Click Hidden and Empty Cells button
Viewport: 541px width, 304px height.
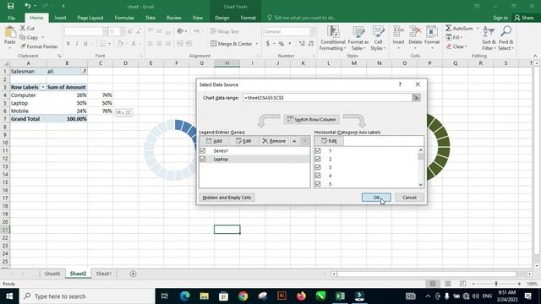(x=227, y=198)
